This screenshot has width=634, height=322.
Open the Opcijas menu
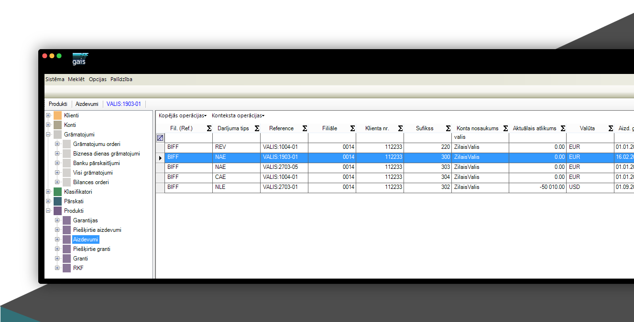coord(98,79)
